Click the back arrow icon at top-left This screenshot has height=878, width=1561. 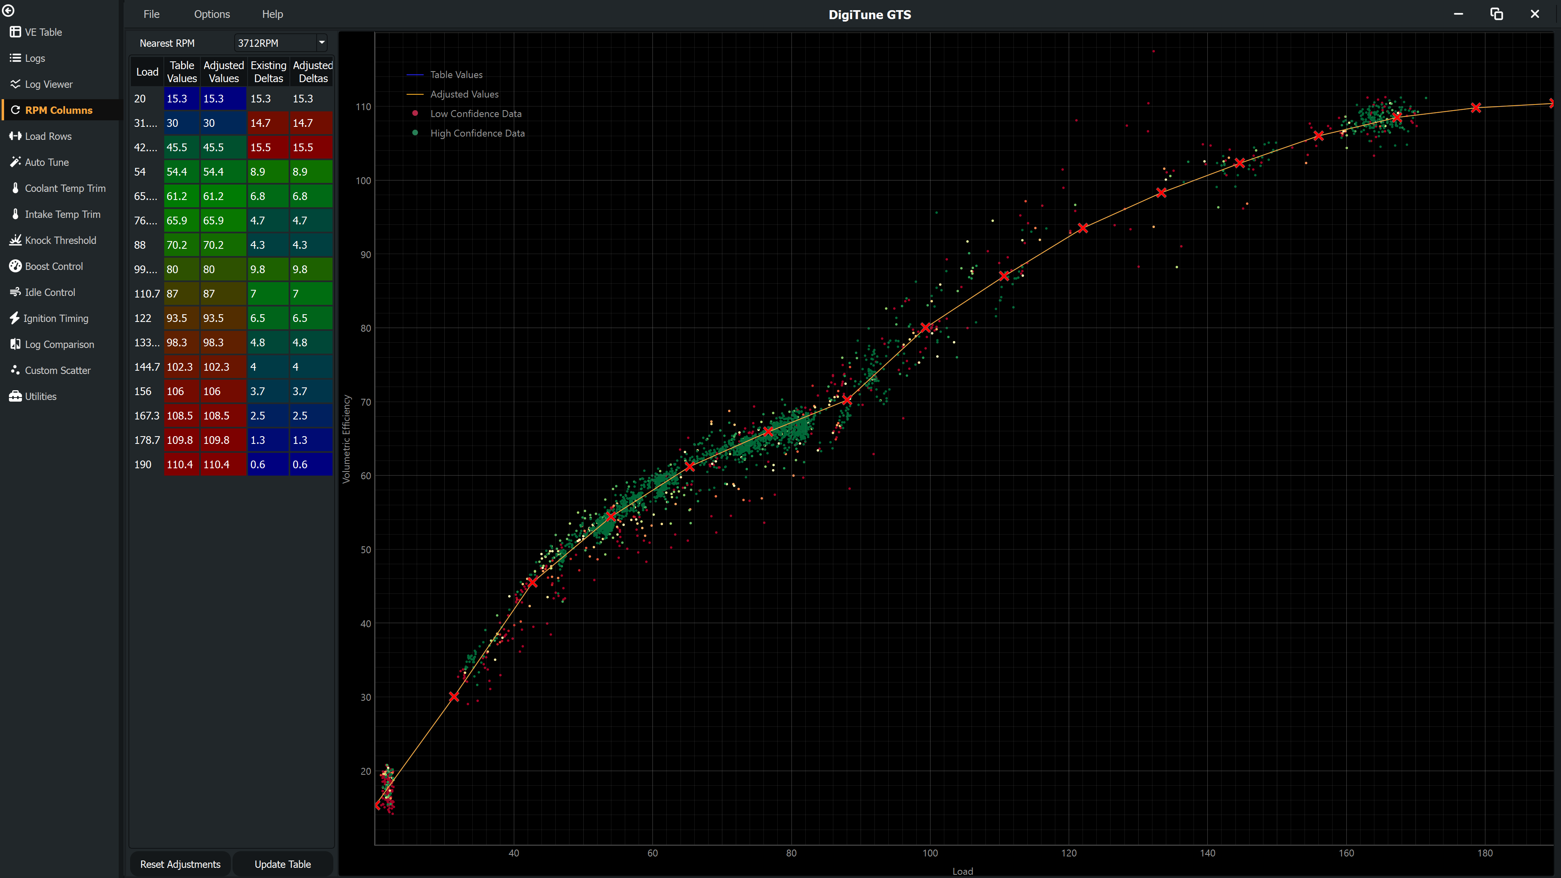point(9,10)
